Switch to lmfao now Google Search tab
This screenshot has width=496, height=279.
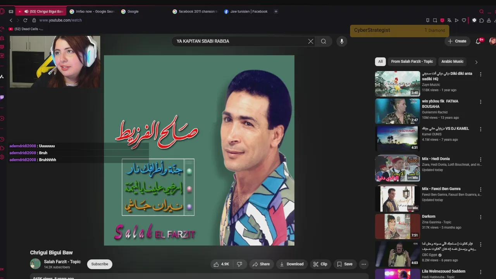coord(92,12)
